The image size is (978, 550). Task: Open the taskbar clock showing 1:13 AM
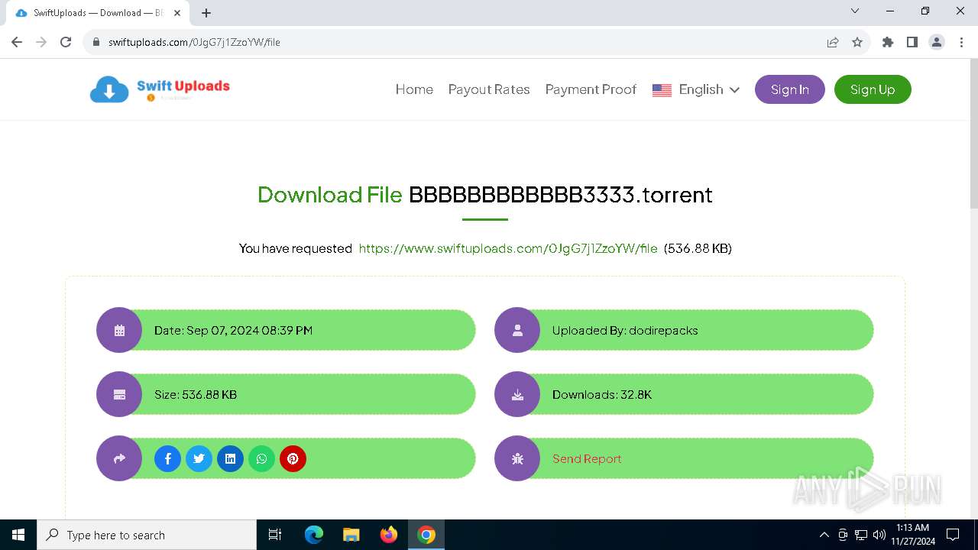click(x=912, y=535)
